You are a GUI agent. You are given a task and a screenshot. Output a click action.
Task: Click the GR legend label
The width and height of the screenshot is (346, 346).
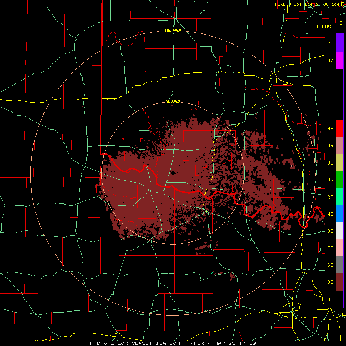pos(330,146)
